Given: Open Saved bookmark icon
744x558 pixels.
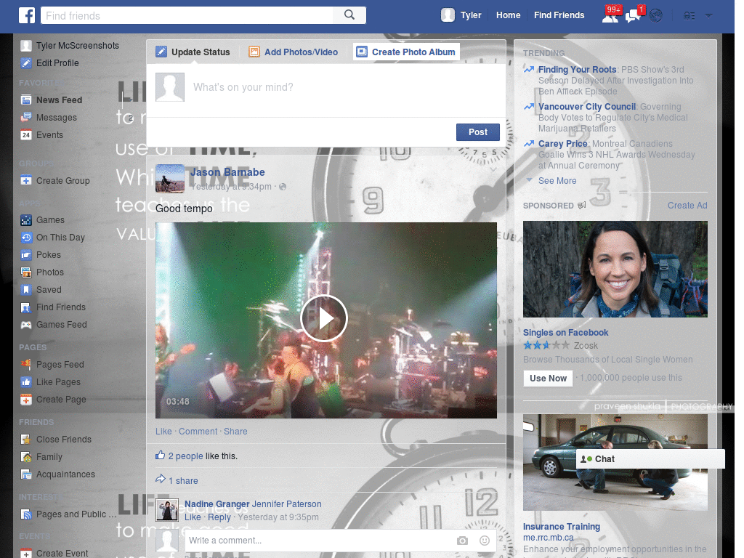Looking at the screenshot, I should [x=26, y=290].
